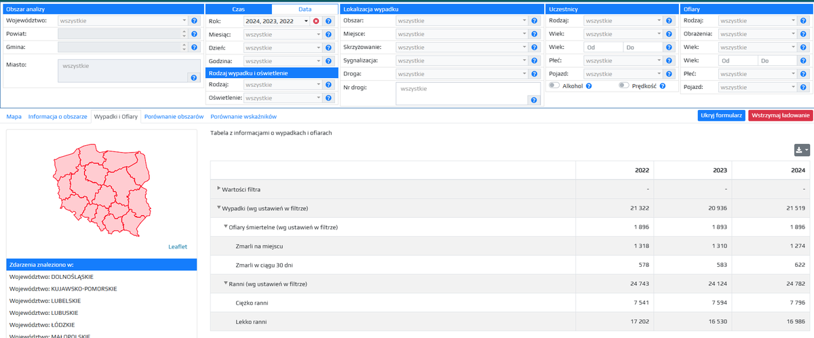
Task: Go to the Porównanie obszarów tab
Action: 174,117
